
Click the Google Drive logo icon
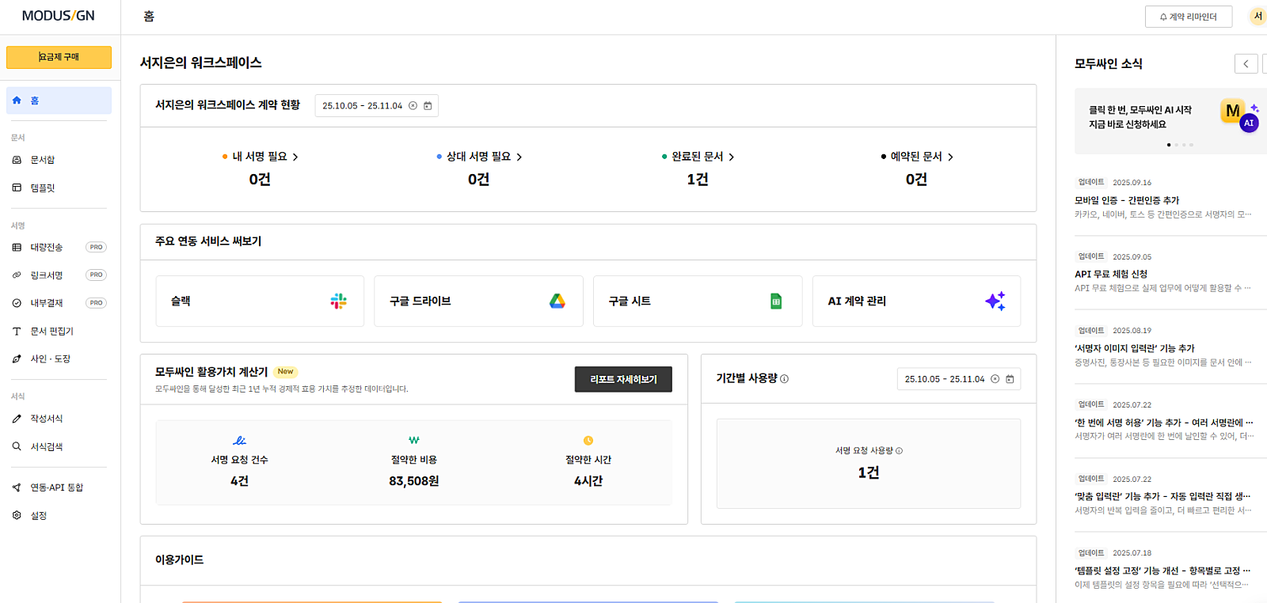tap(557, 301)
